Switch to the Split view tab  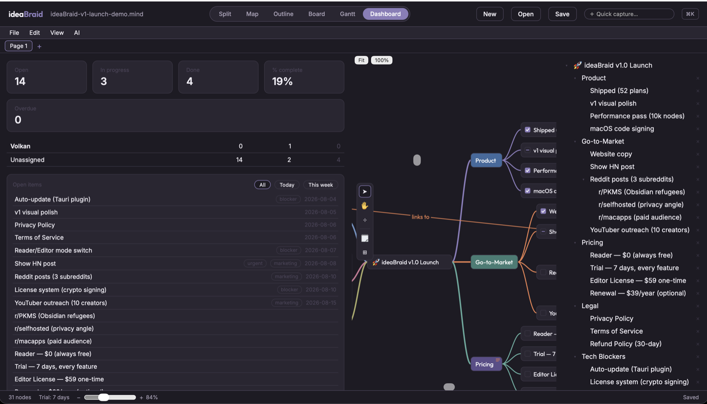225,14
